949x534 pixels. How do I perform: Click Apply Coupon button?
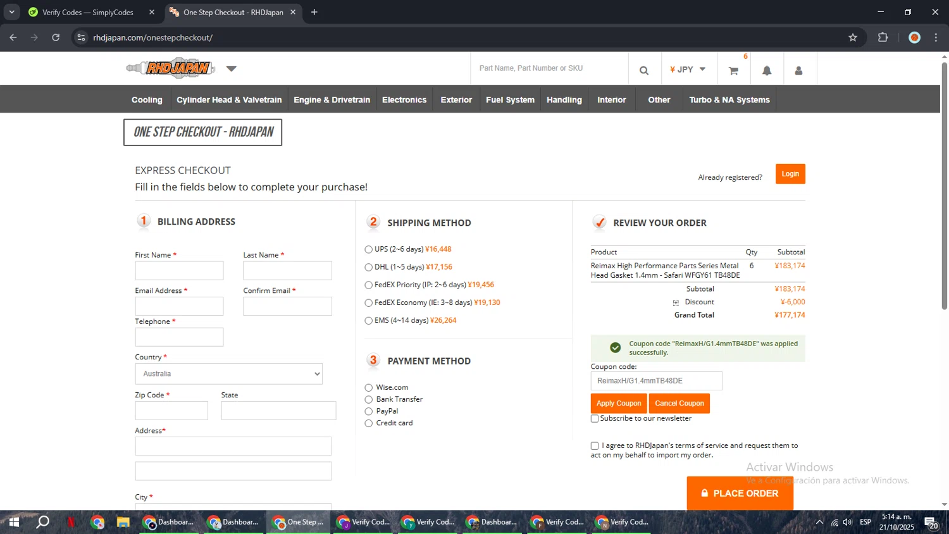pyautogui.click(x=619, y=404)
